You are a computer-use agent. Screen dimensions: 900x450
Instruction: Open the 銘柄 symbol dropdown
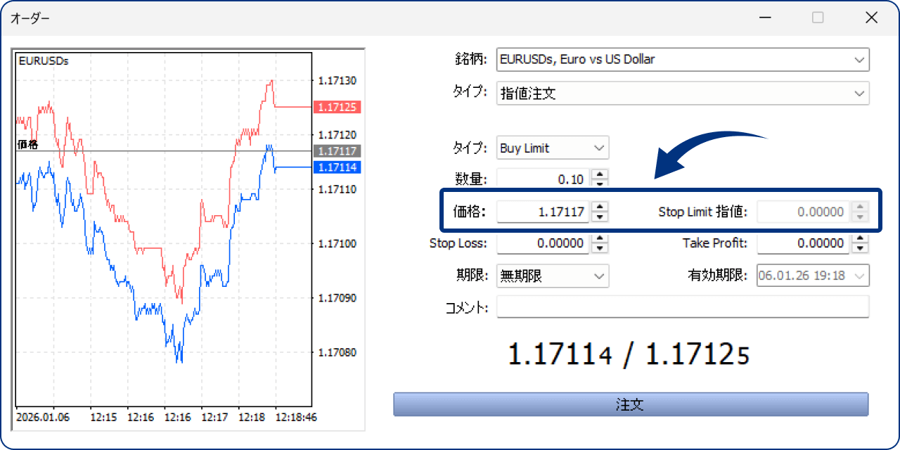point(683,60)
